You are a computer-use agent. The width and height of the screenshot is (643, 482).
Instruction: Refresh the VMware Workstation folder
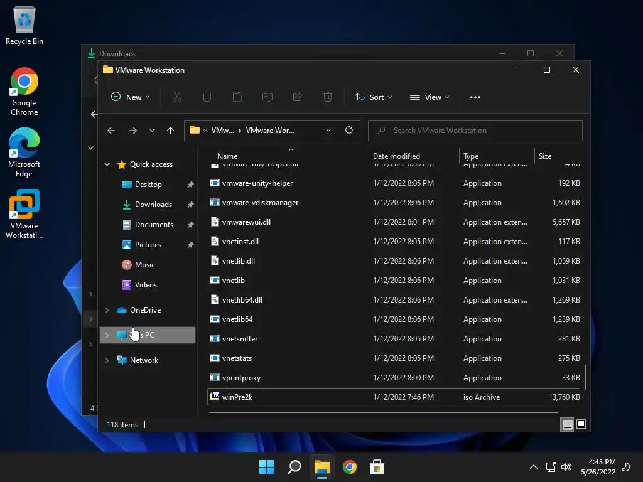coord(349,131)
